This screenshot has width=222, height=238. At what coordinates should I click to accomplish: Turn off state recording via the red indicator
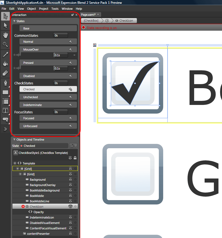83,27
